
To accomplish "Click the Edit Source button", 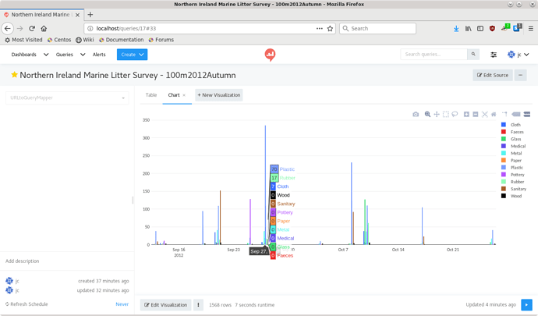I will click(x=493, y=75).
